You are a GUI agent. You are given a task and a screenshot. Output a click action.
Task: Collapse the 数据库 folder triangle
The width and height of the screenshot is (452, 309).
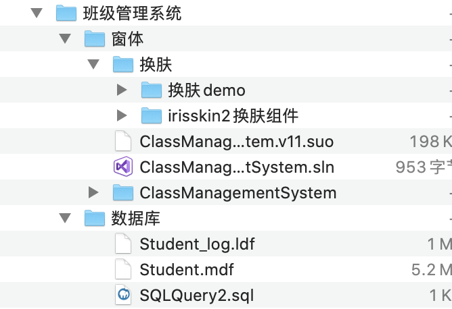(65, 218)
